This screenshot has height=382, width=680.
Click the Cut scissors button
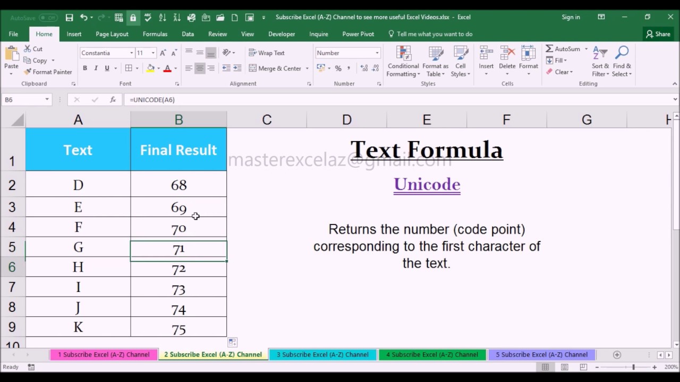coord(33,49)
